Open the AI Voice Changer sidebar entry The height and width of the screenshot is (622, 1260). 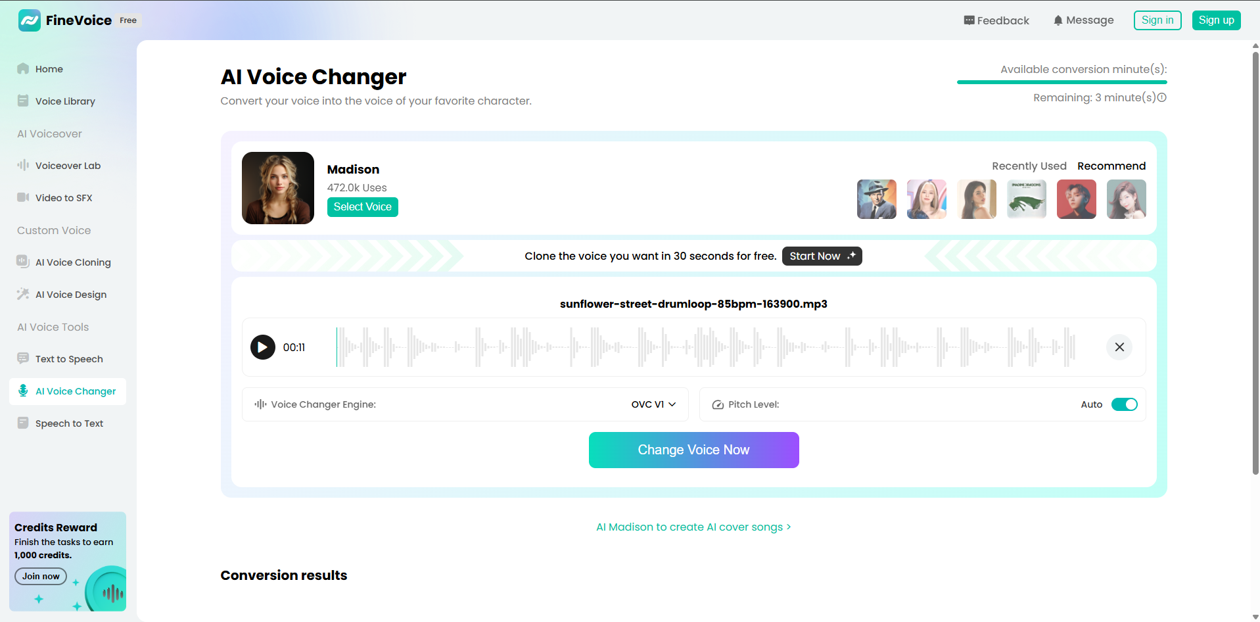click(74, 391)
